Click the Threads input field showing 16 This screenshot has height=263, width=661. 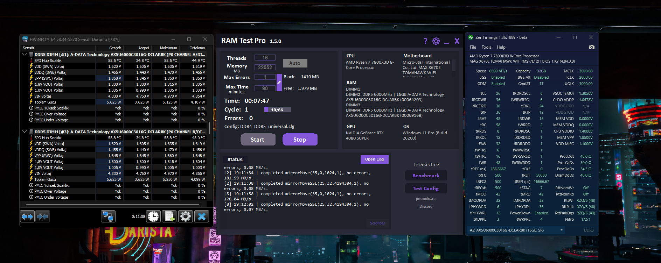[x=265, y=58]
